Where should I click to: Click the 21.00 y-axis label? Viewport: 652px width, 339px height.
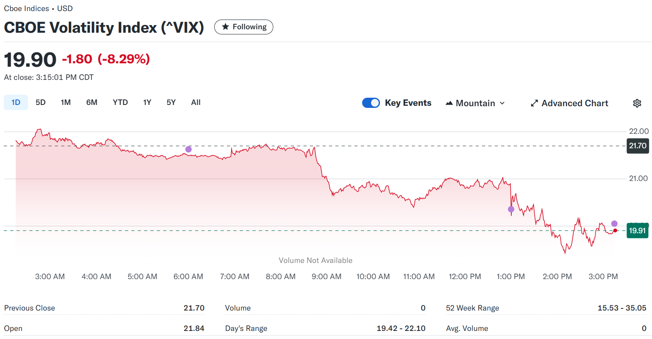click(638, 178)
